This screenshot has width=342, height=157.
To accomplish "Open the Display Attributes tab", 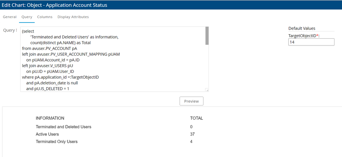I will pos(73,17).
